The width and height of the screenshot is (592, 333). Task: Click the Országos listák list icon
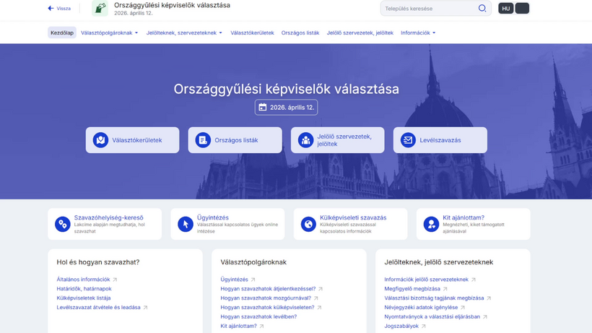click(203, 140)
